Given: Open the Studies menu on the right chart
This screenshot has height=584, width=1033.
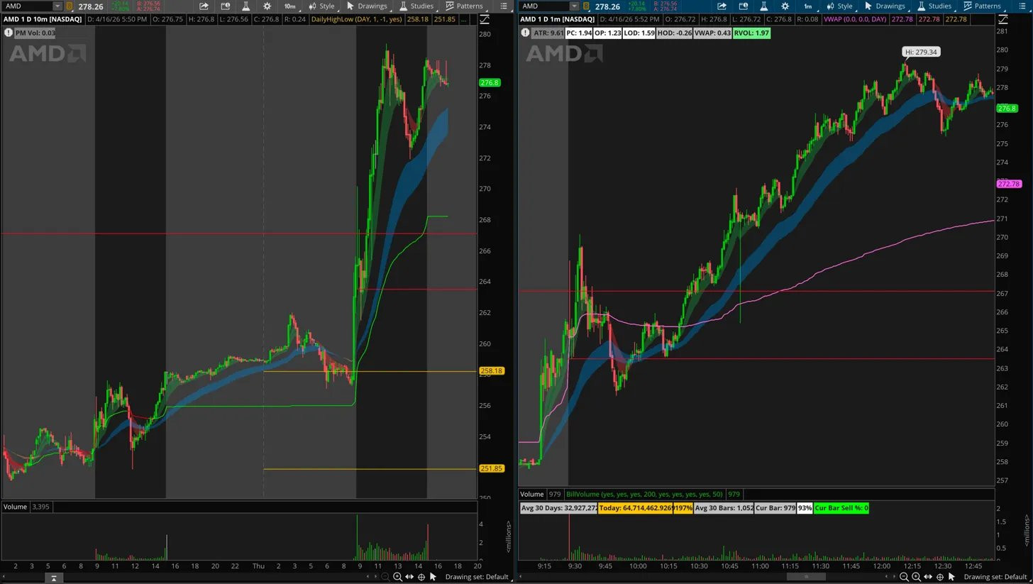Looking at the screenshot, I should (x=934, y=6).
